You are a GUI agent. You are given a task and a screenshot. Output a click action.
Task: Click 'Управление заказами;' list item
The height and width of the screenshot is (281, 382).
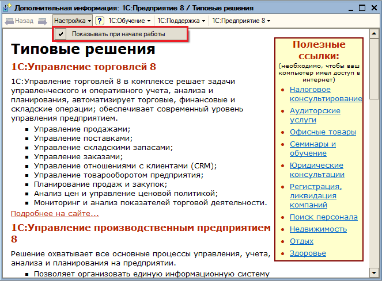[78, 157]
